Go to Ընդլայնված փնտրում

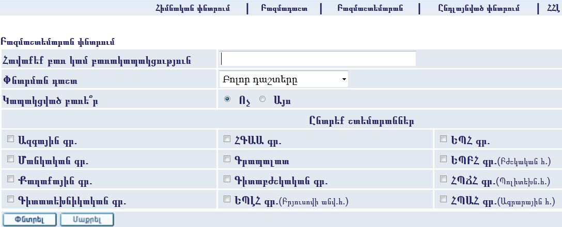click(x=479, y=8)
